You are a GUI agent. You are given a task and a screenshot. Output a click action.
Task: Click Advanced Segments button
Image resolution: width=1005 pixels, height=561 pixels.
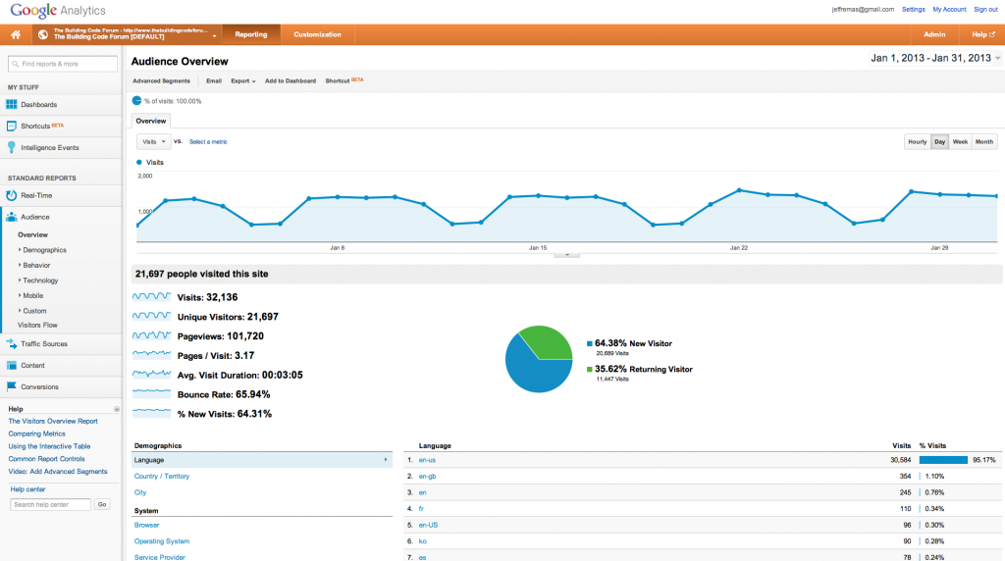pos(161,81)
